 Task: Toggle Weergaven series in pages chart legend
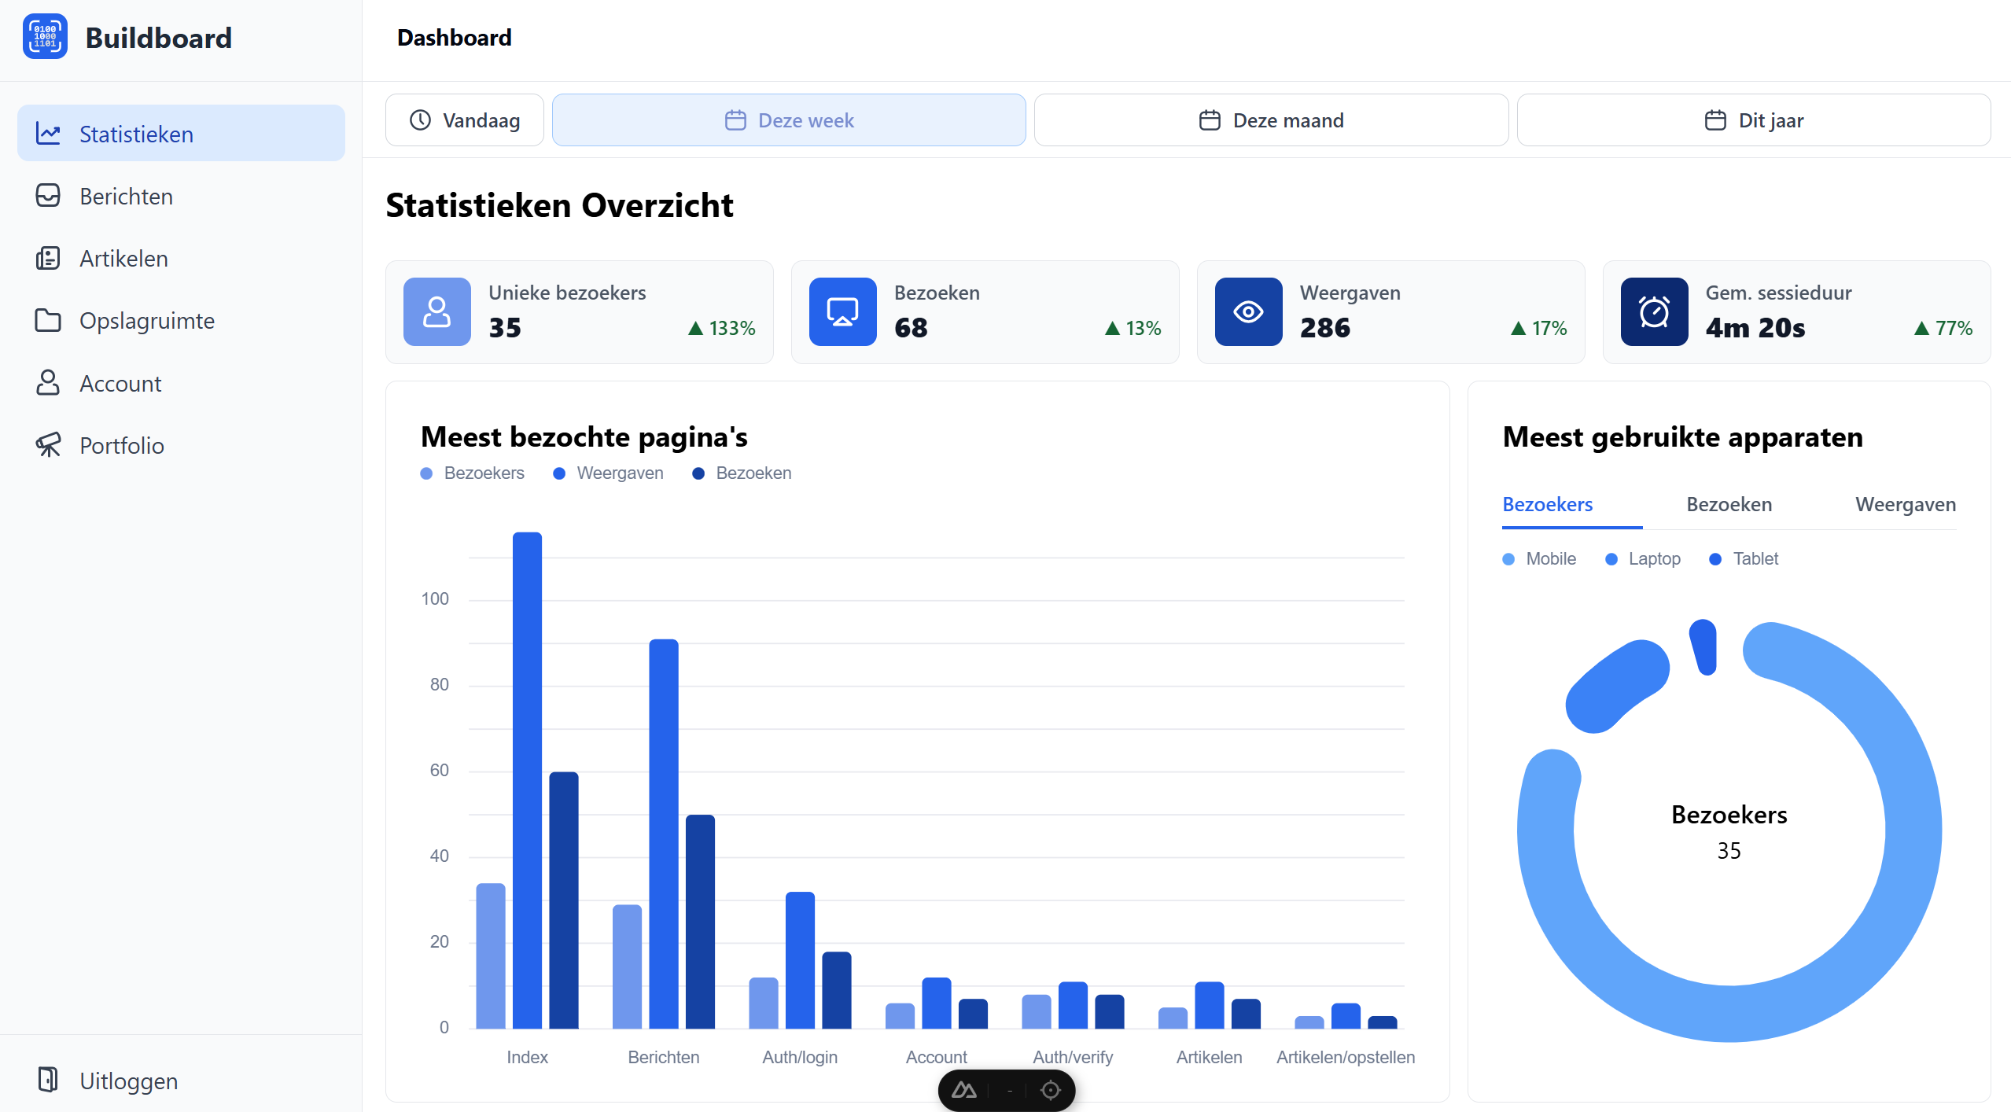click(x=608, y=473)
